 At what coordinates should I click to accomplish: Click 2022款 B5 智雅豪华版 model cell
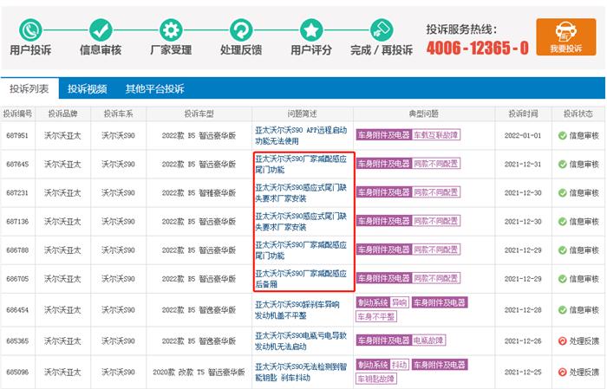(199, 193)
